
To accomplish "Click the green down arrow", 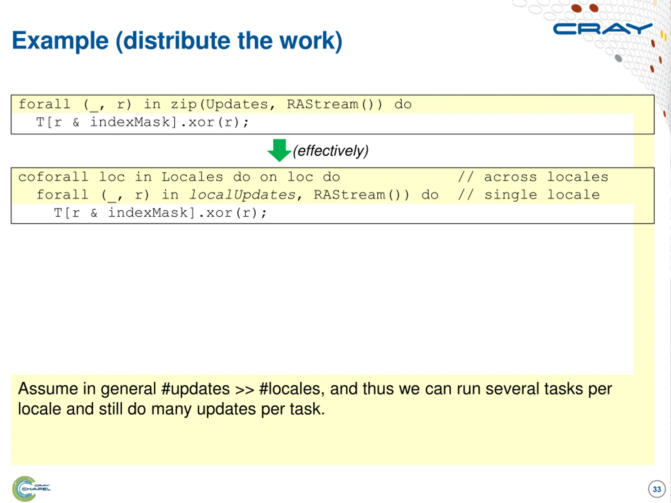I will pyautogui.click(x=279, y=150).
